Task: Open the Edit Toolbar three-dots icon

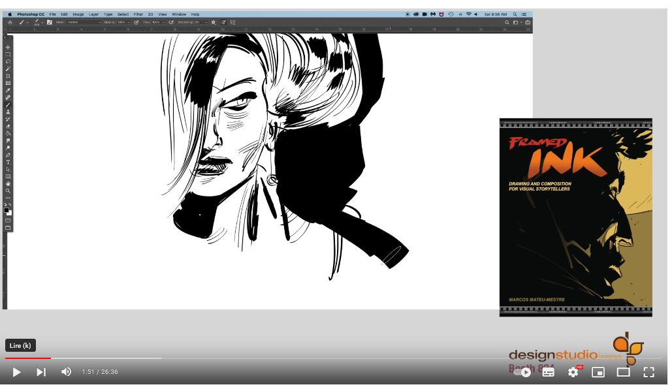Action: pos(8,198)
